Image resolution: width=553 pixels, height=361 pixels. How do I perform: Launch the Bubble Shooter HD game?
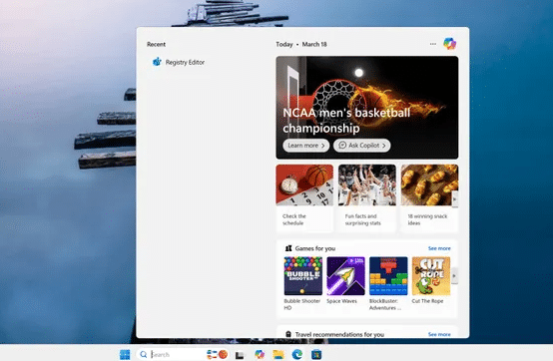pyautogui.click(x=302, y=283)
